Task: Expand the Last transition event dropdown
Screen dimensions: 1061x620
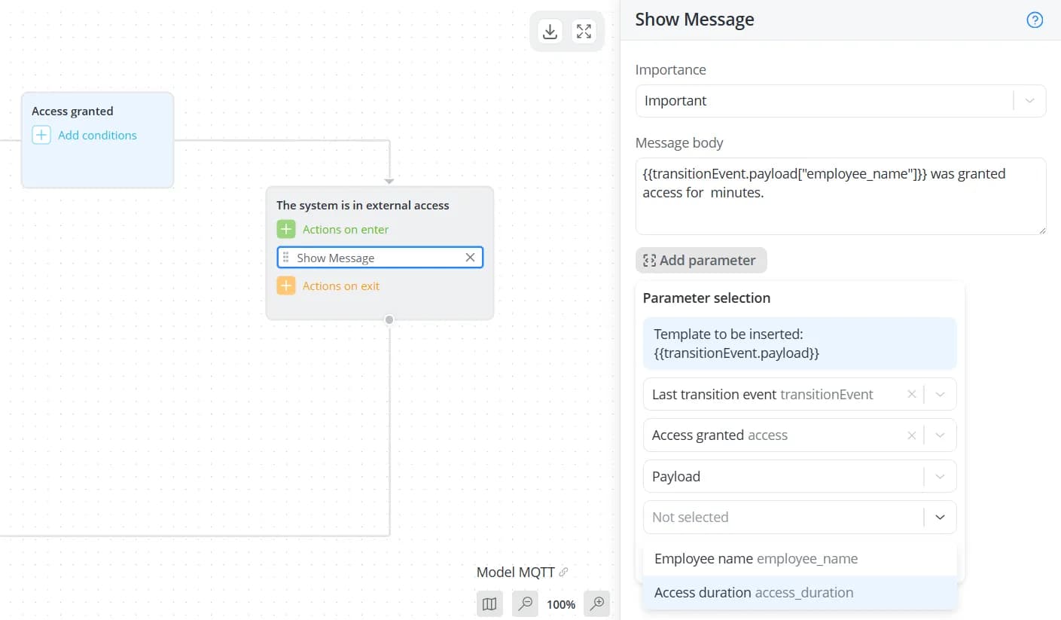Action: coord(940,394)
